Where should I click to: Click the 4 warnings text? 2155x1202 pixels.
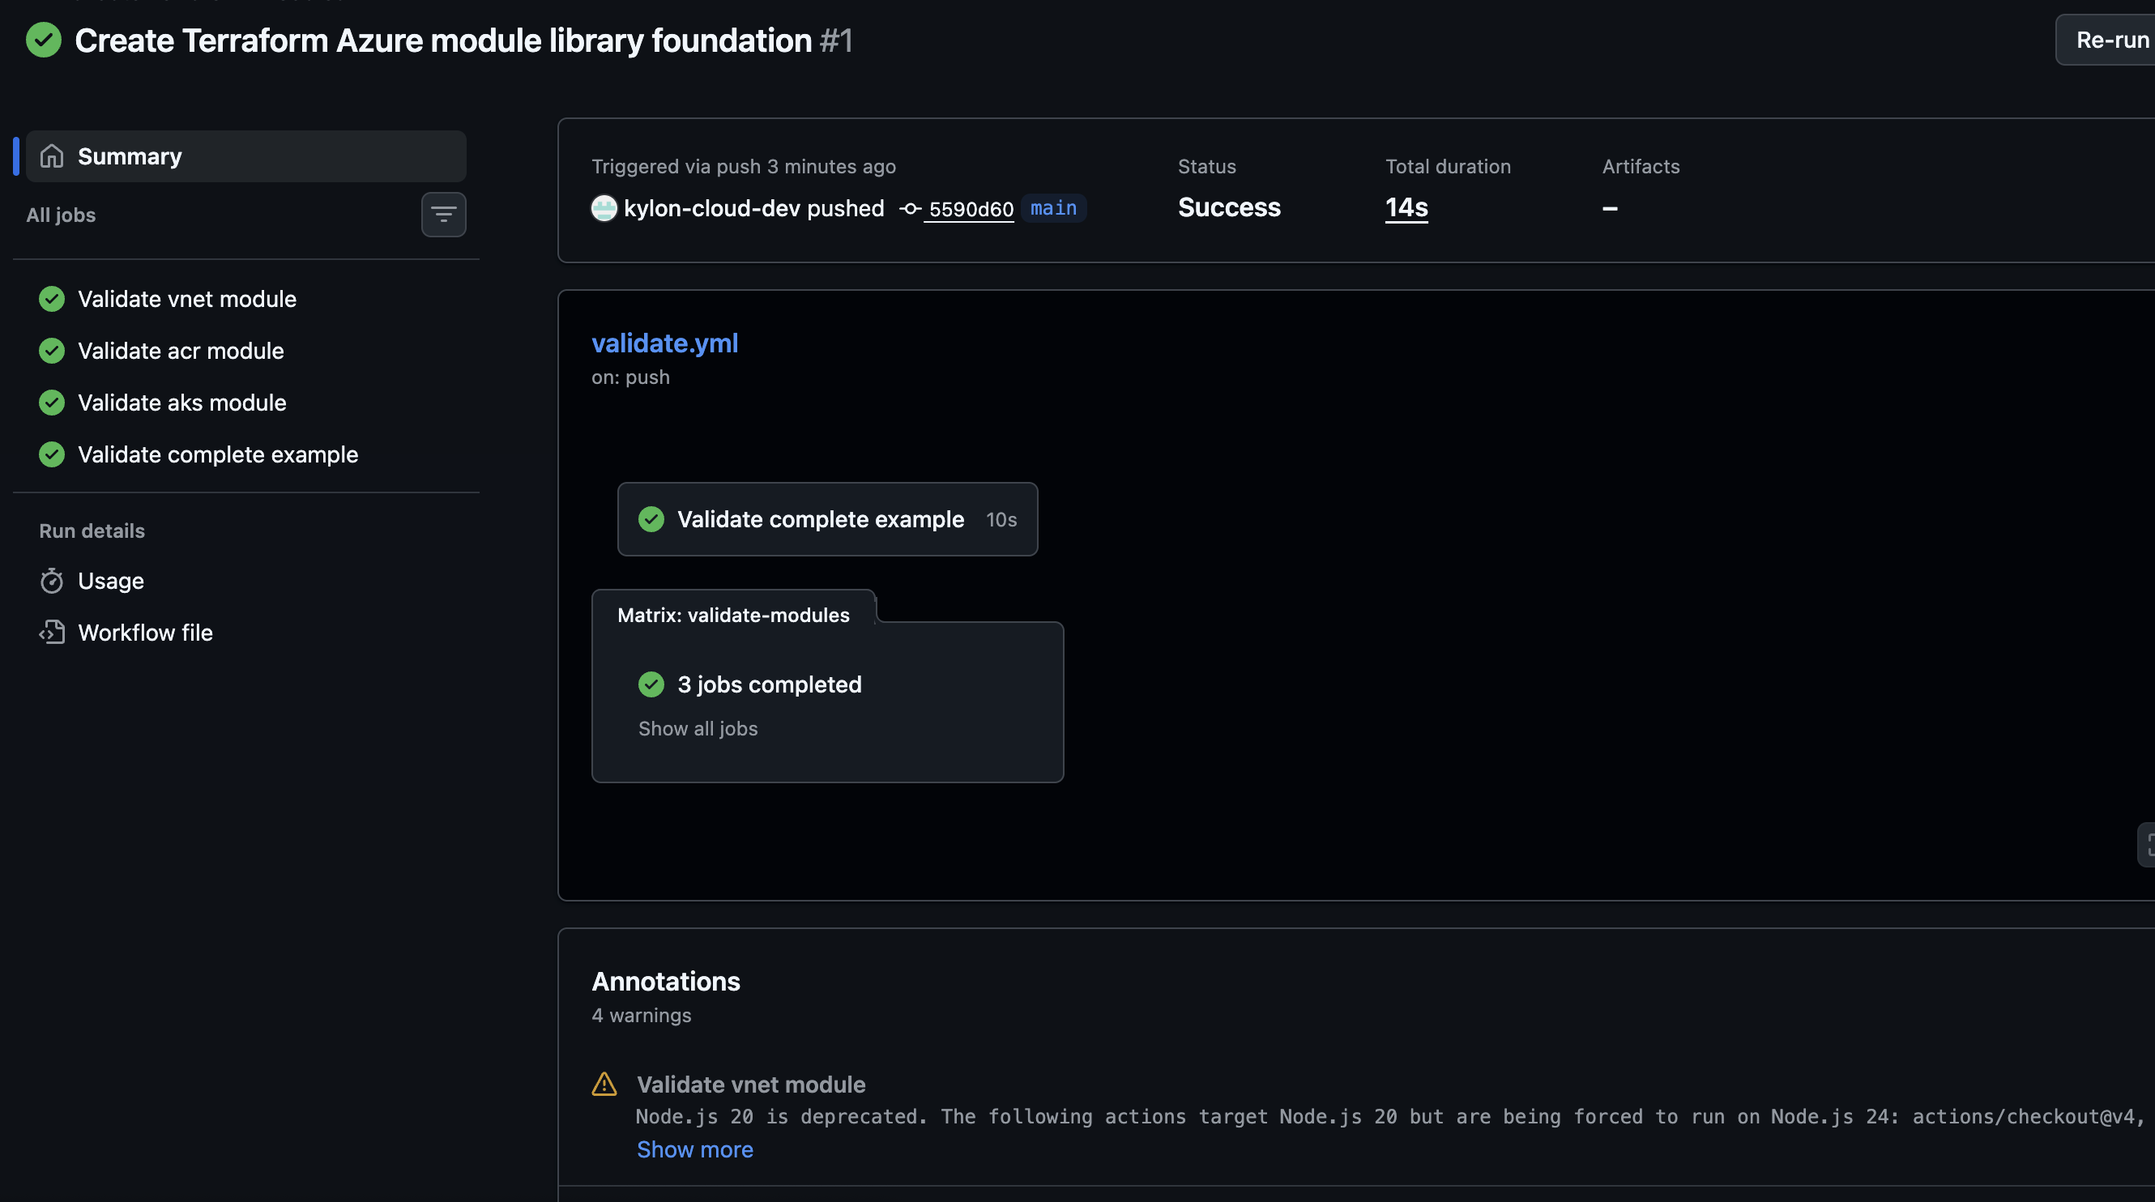pos(641,1016)
